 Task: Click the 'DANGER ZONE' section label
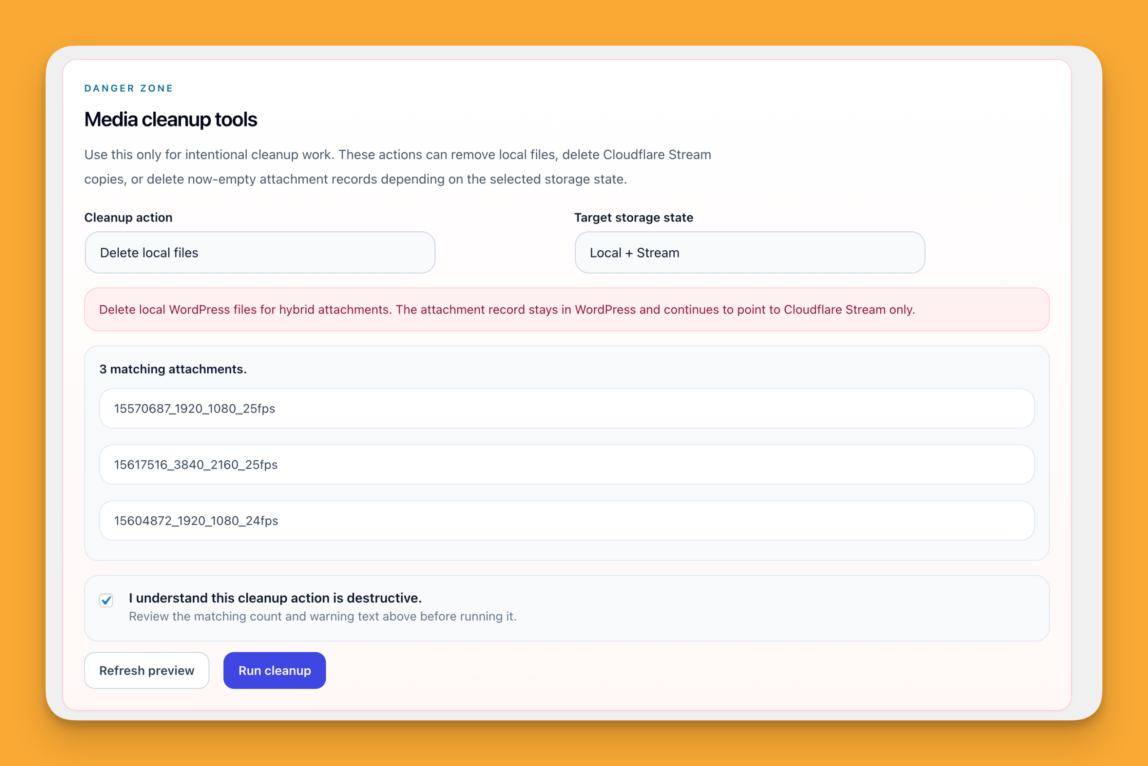tap(129, 88)
